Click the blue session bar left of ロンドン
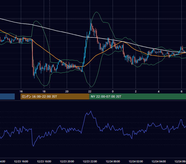 click(x=7, y=96)
